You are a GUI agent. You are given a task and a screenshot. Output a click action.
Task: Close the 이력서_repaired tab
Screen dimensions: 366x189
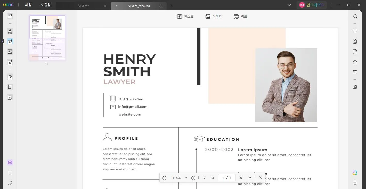click(160, 6)
